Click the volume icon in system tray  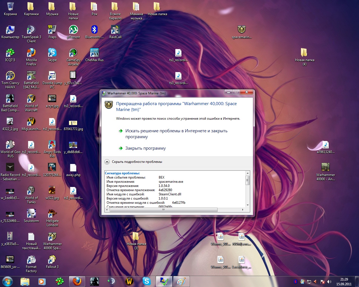(x=329, y=281)
